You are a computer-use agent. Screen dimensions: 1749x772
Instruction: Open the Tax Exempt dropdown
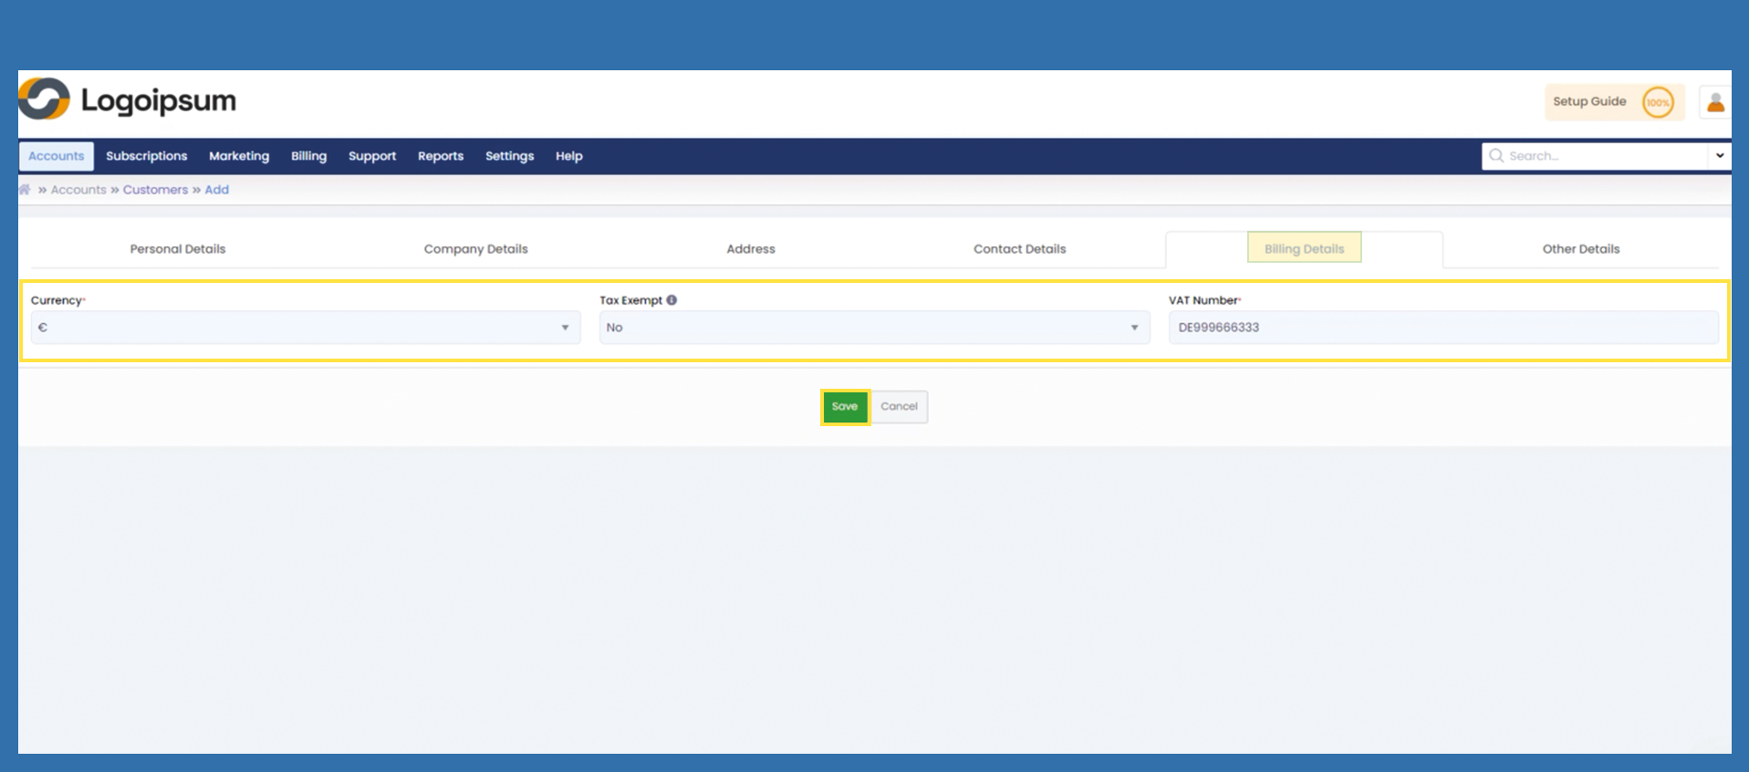click(x=873, y=328)
